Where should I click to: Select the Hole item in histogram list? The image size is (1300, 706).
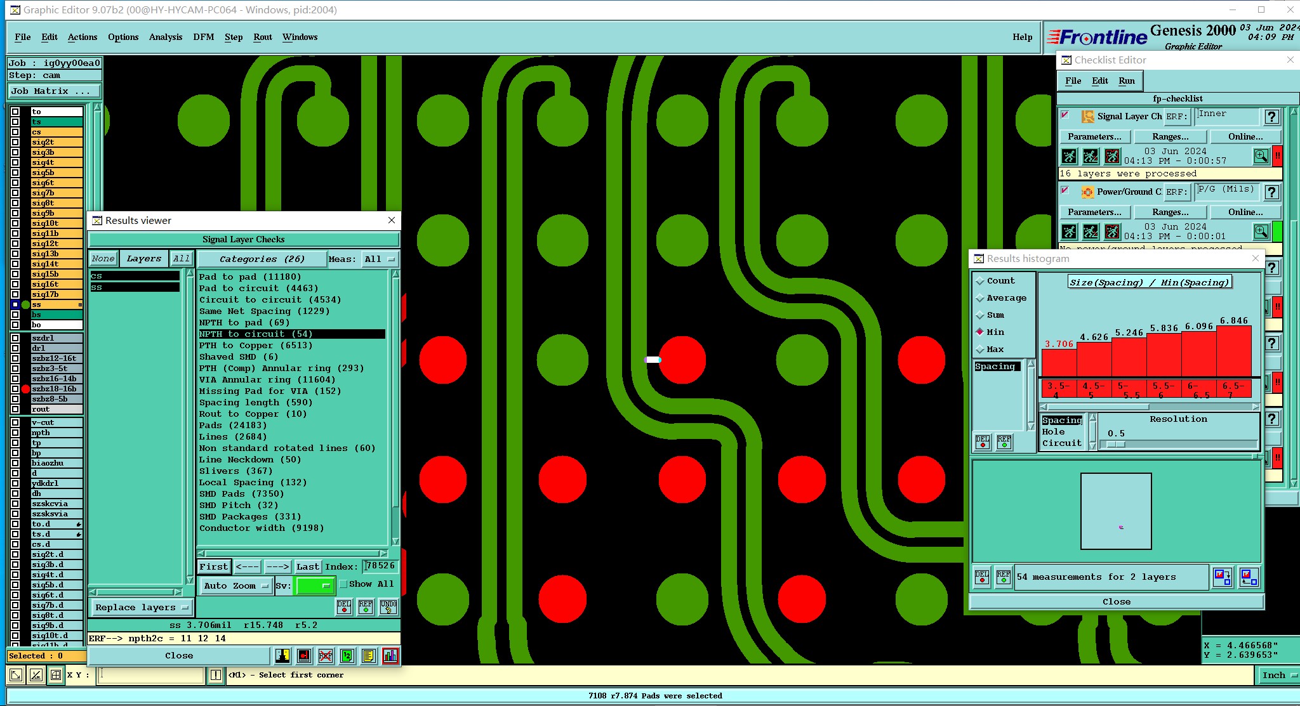[x=1054, y=431]
